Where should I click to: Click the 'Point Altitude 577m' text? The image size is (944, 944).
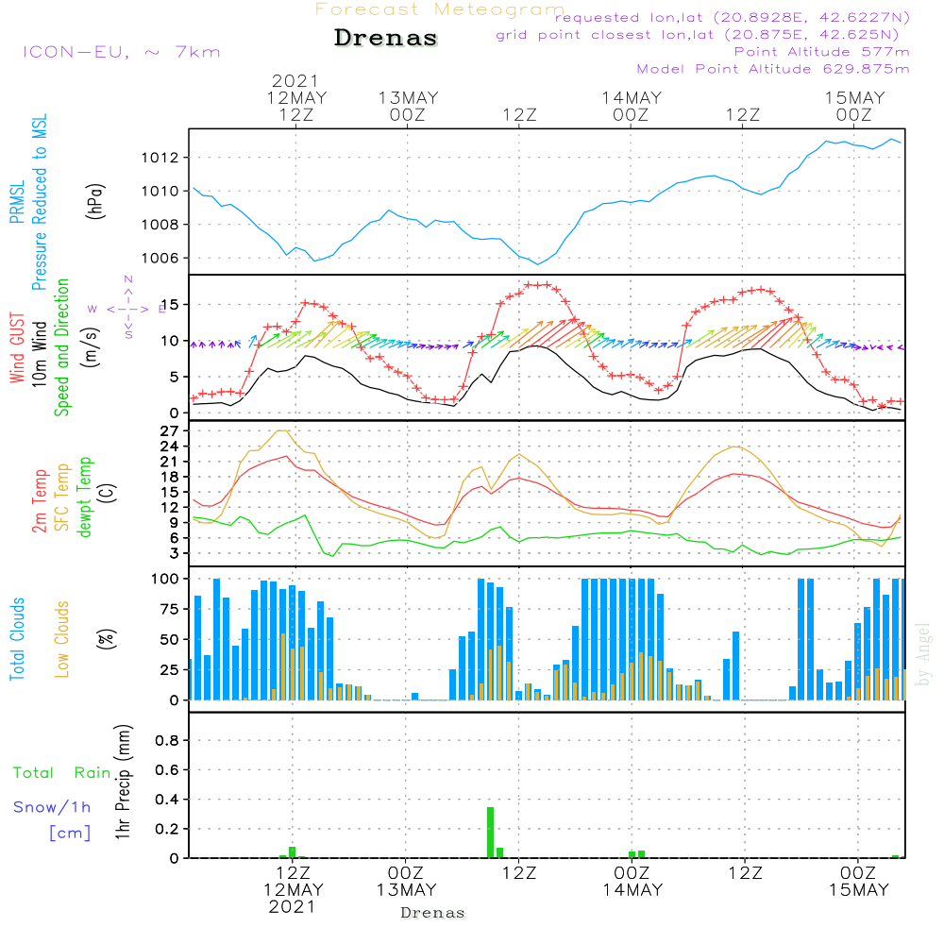(x=822, y=52)
